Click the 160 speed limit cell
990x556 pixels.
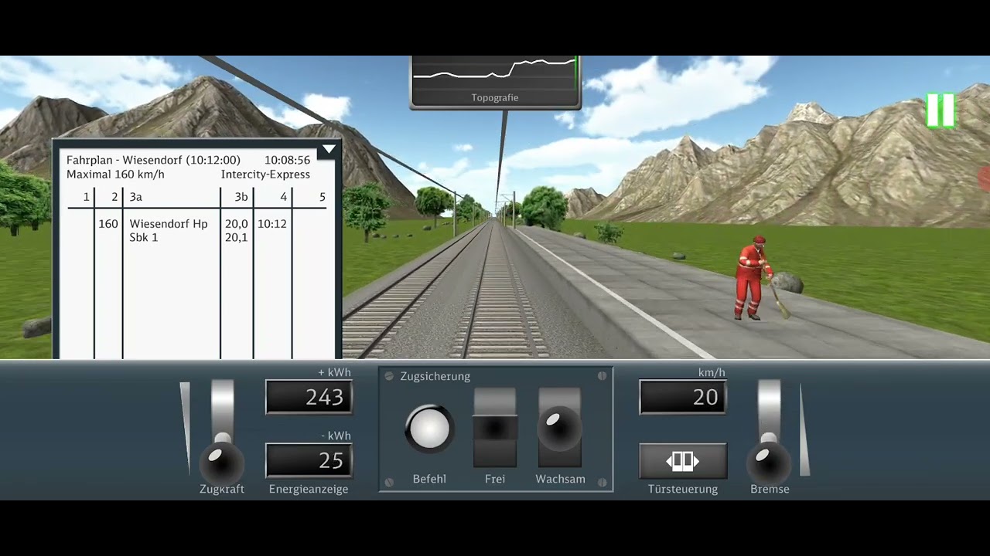click(108, 224)
